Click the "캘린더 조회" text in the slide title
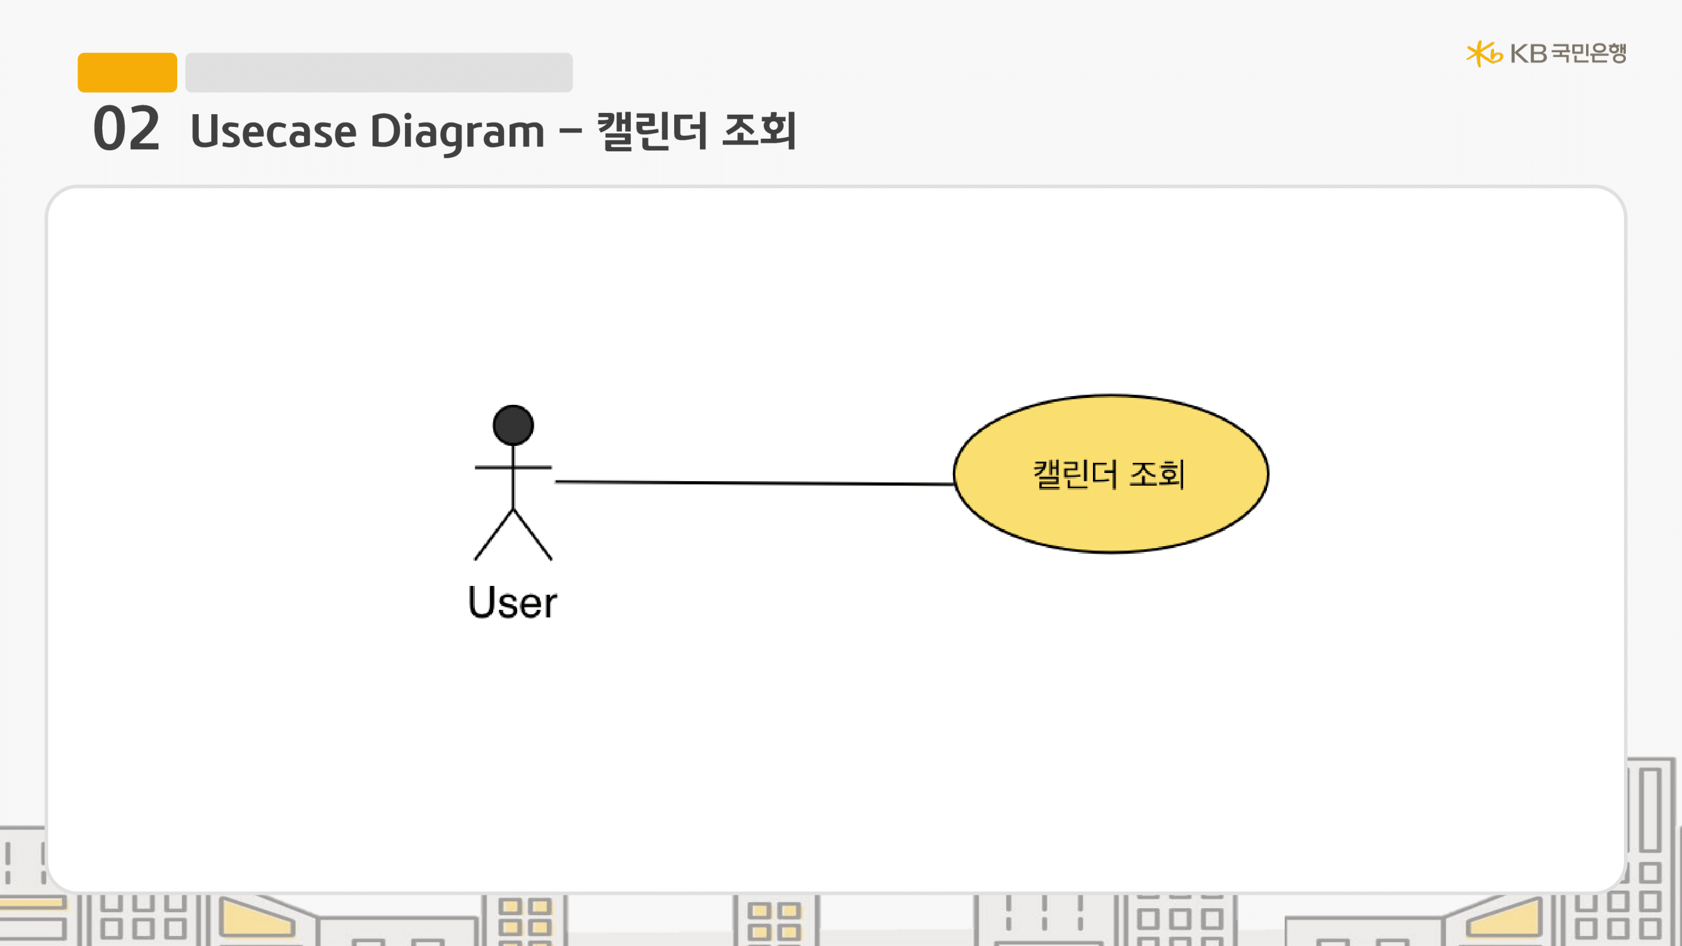This screenshot has width=1682, height=946. point(696,131)
